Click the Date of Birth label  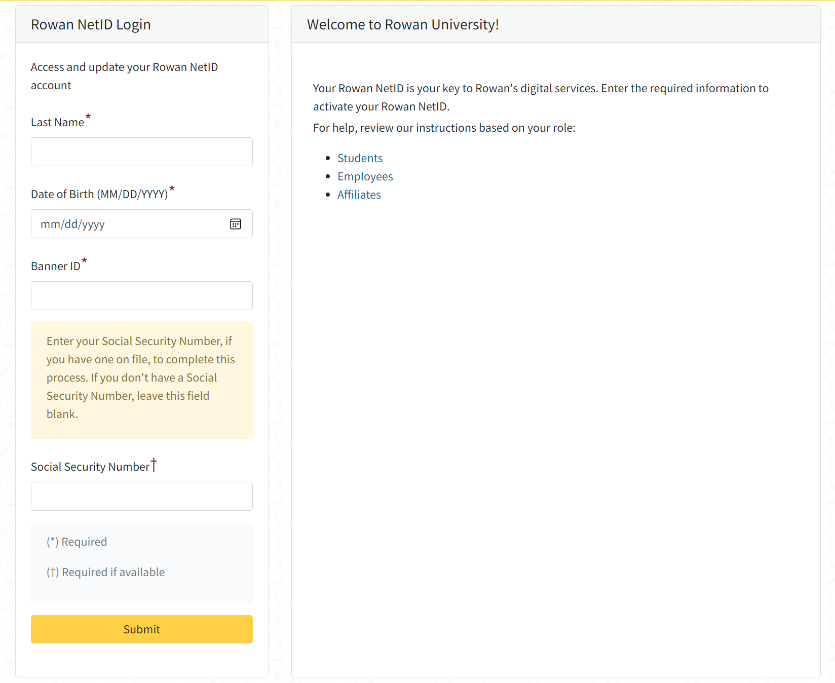(99, 195)
